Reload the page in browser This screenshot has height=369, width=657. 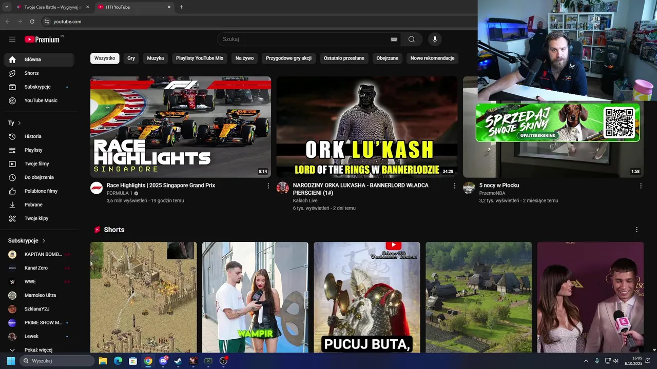pos(32,22)
